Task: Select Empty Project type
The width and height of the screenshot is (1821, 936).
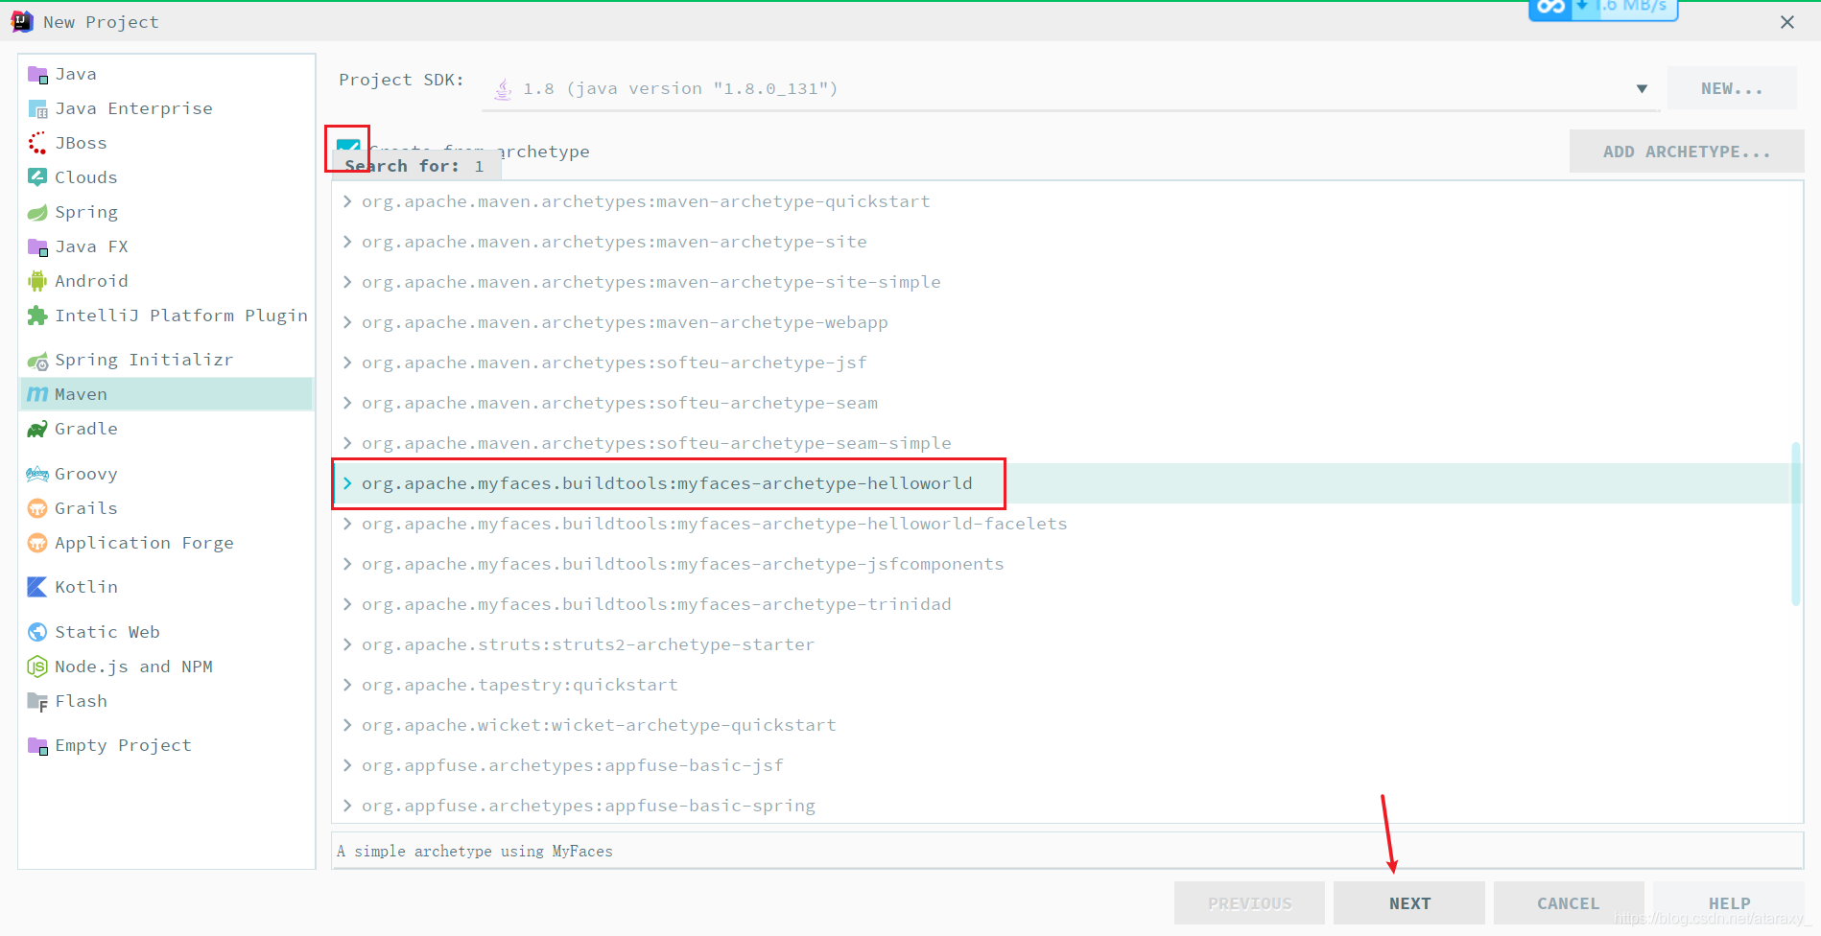Action: coord(166,745)
